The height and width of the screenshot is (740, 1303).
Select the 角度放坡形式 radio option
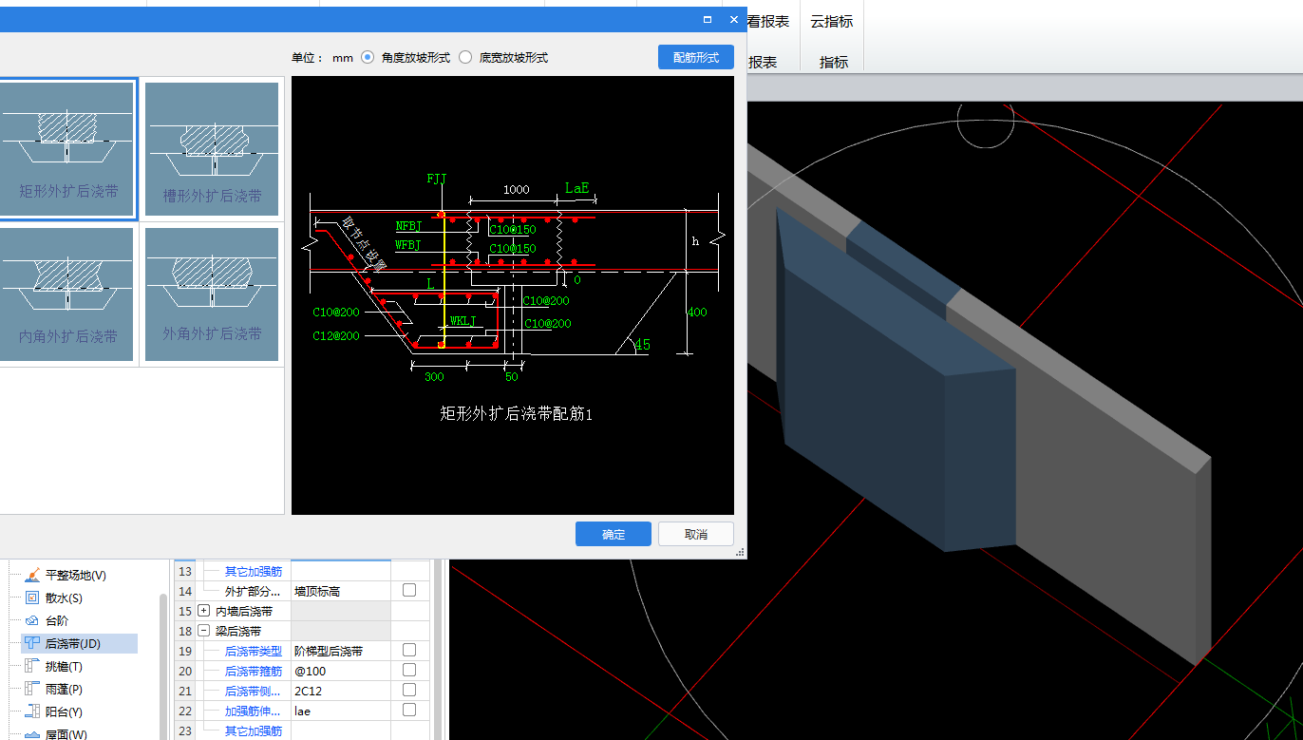[368, 57]
